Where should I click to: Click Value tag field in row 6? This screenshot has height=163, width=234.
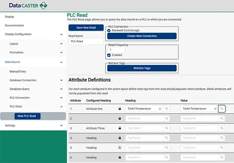click(200, 157)
